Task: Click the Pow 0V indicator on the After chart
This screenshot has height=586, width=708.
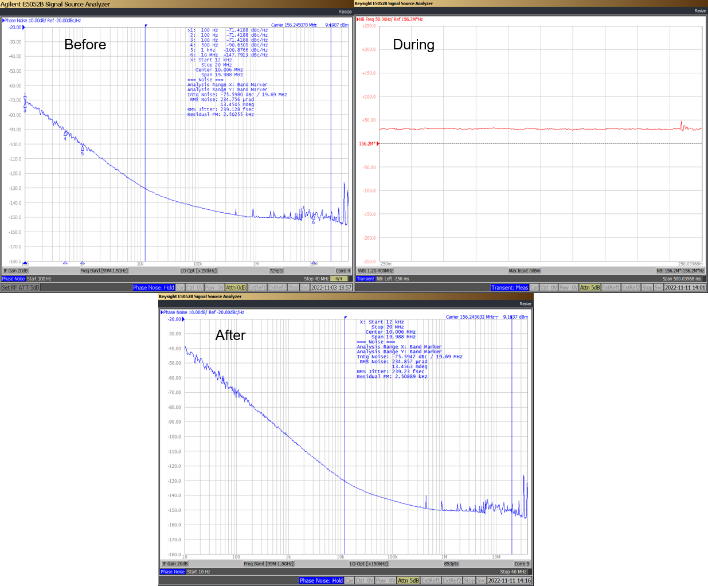Action: [385, 581]
